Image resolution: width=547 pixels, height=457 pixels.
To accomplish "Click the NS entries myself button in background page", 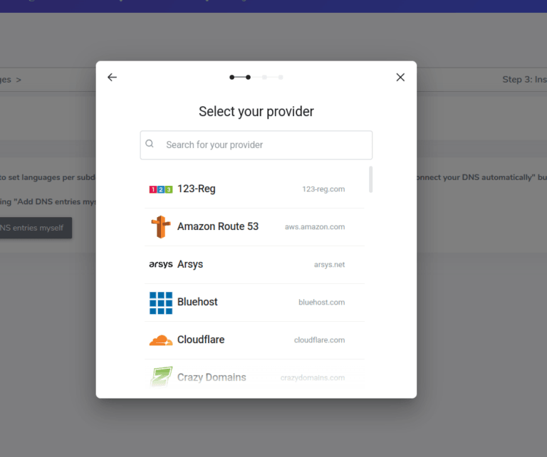I will coord(36,228).
